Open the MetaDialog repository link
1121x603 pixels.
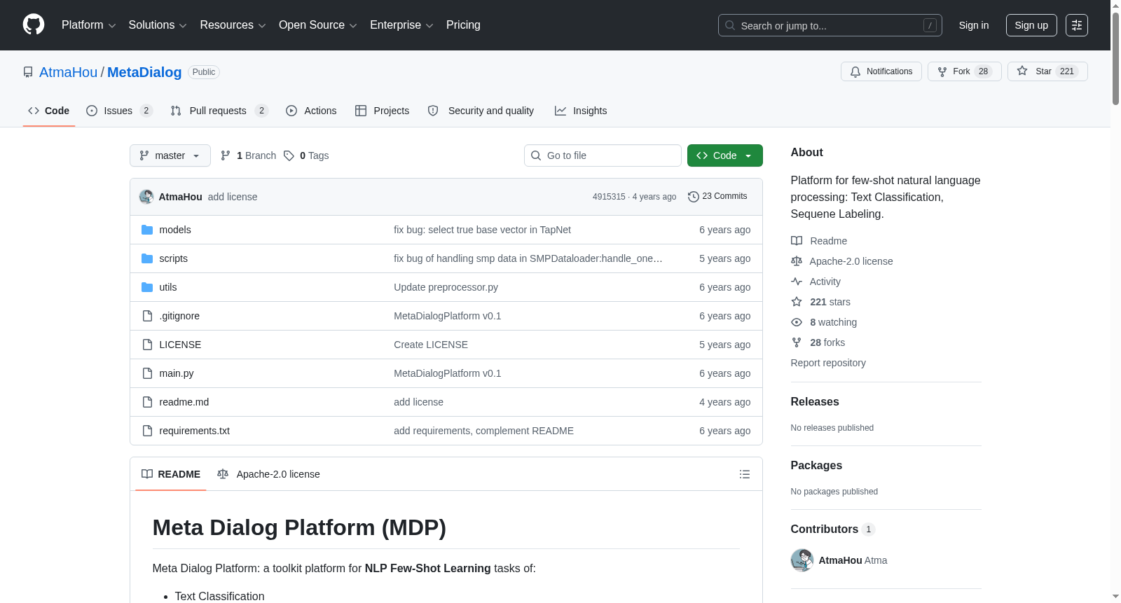tap(144, 72)
